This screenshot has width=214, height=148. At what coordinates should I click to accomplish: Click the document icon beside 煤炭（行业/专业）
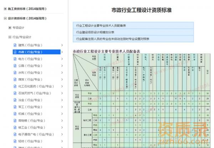pos(15,80)
